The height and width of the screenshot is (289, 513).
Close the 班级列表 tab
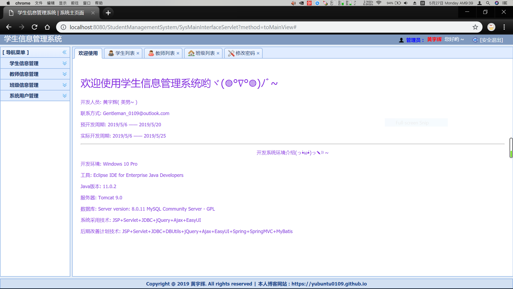pyautogui.click(x=218, y=53)
